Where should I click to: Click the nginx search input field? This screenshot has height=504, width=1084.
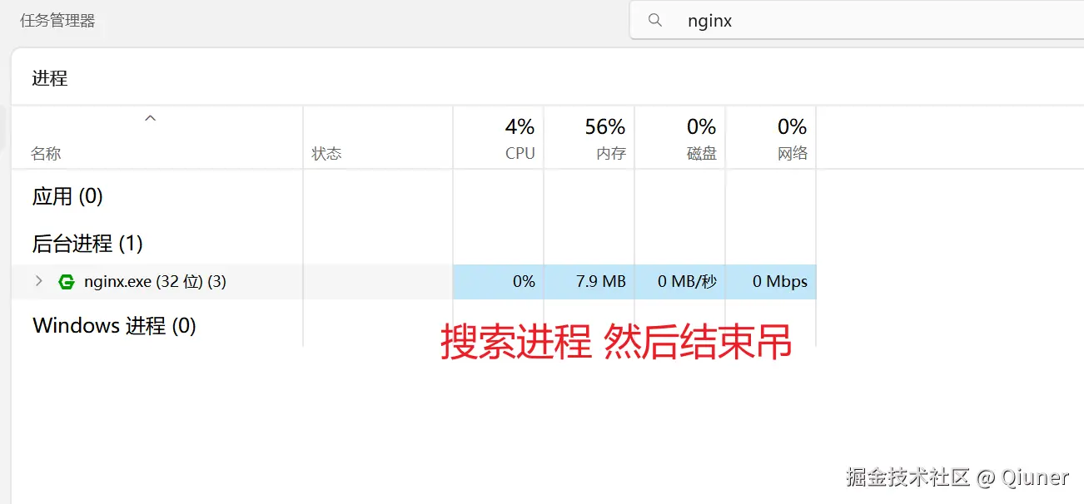click(x=833, y=21)
